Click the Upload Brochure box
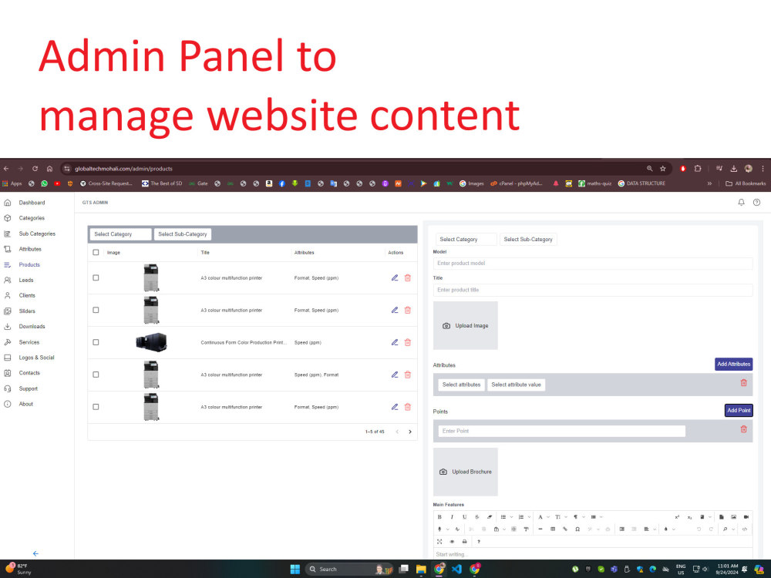The height and width of the screenshot is (578, 771). [465, 472]
